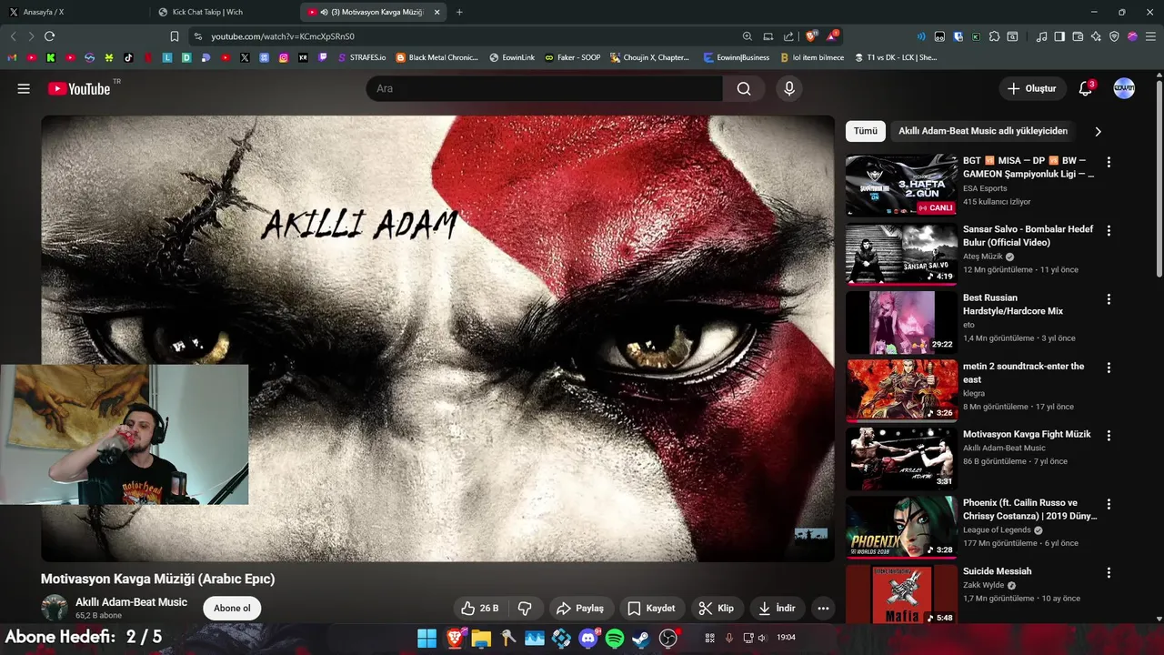Toggle microphone in system tray

coord(728,638)
